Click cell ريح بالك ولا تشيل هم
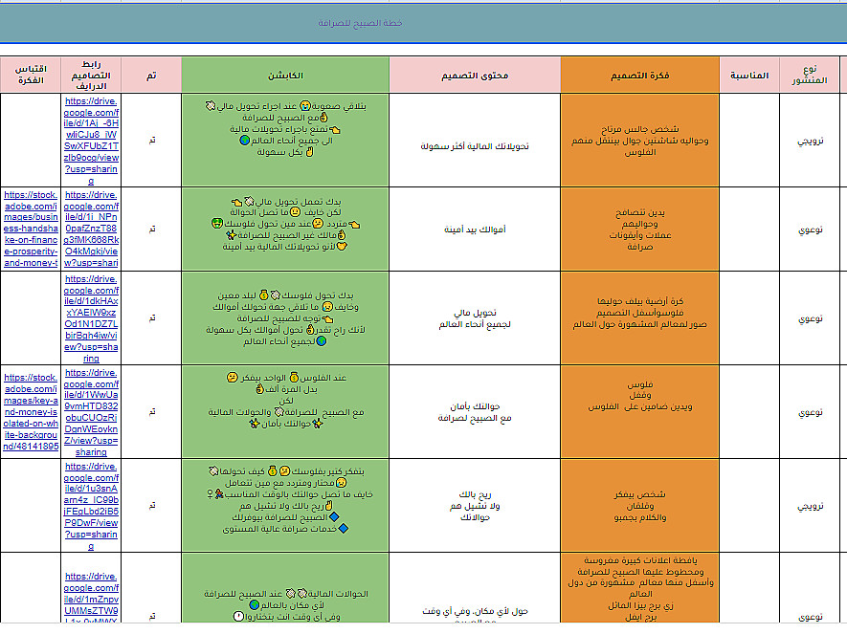Viewport: 847px width, 634px height. 475,506
